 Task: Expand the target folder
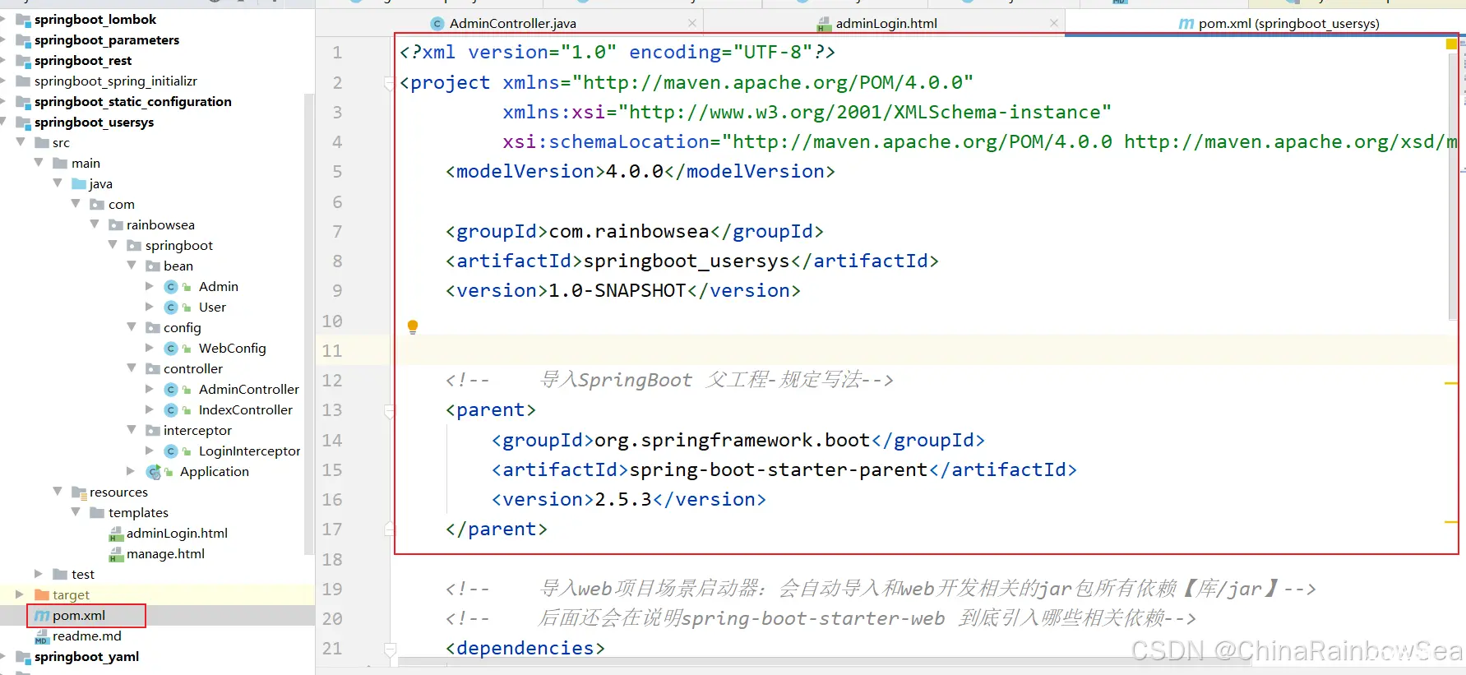(x=20, y=594)
